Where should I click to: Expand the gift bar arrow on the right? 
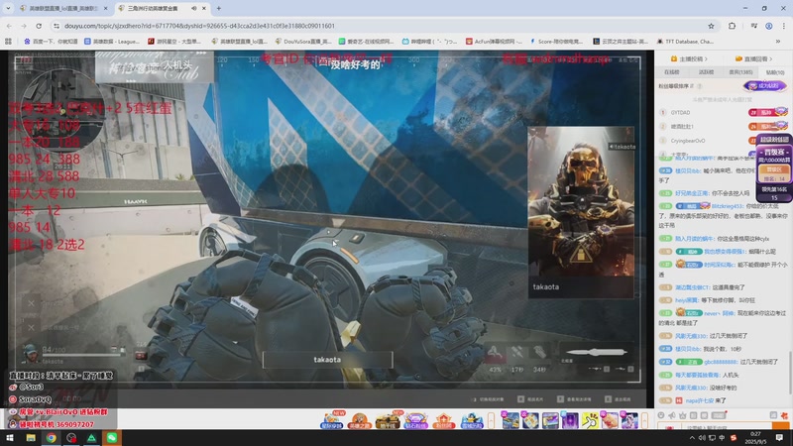[644, 420]
